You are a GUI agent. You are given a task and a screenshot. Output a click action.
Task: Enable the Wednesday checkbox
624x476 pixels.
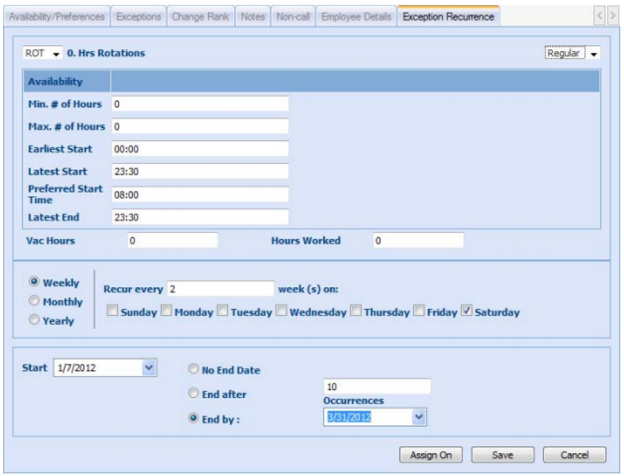[x=281, y=312]
